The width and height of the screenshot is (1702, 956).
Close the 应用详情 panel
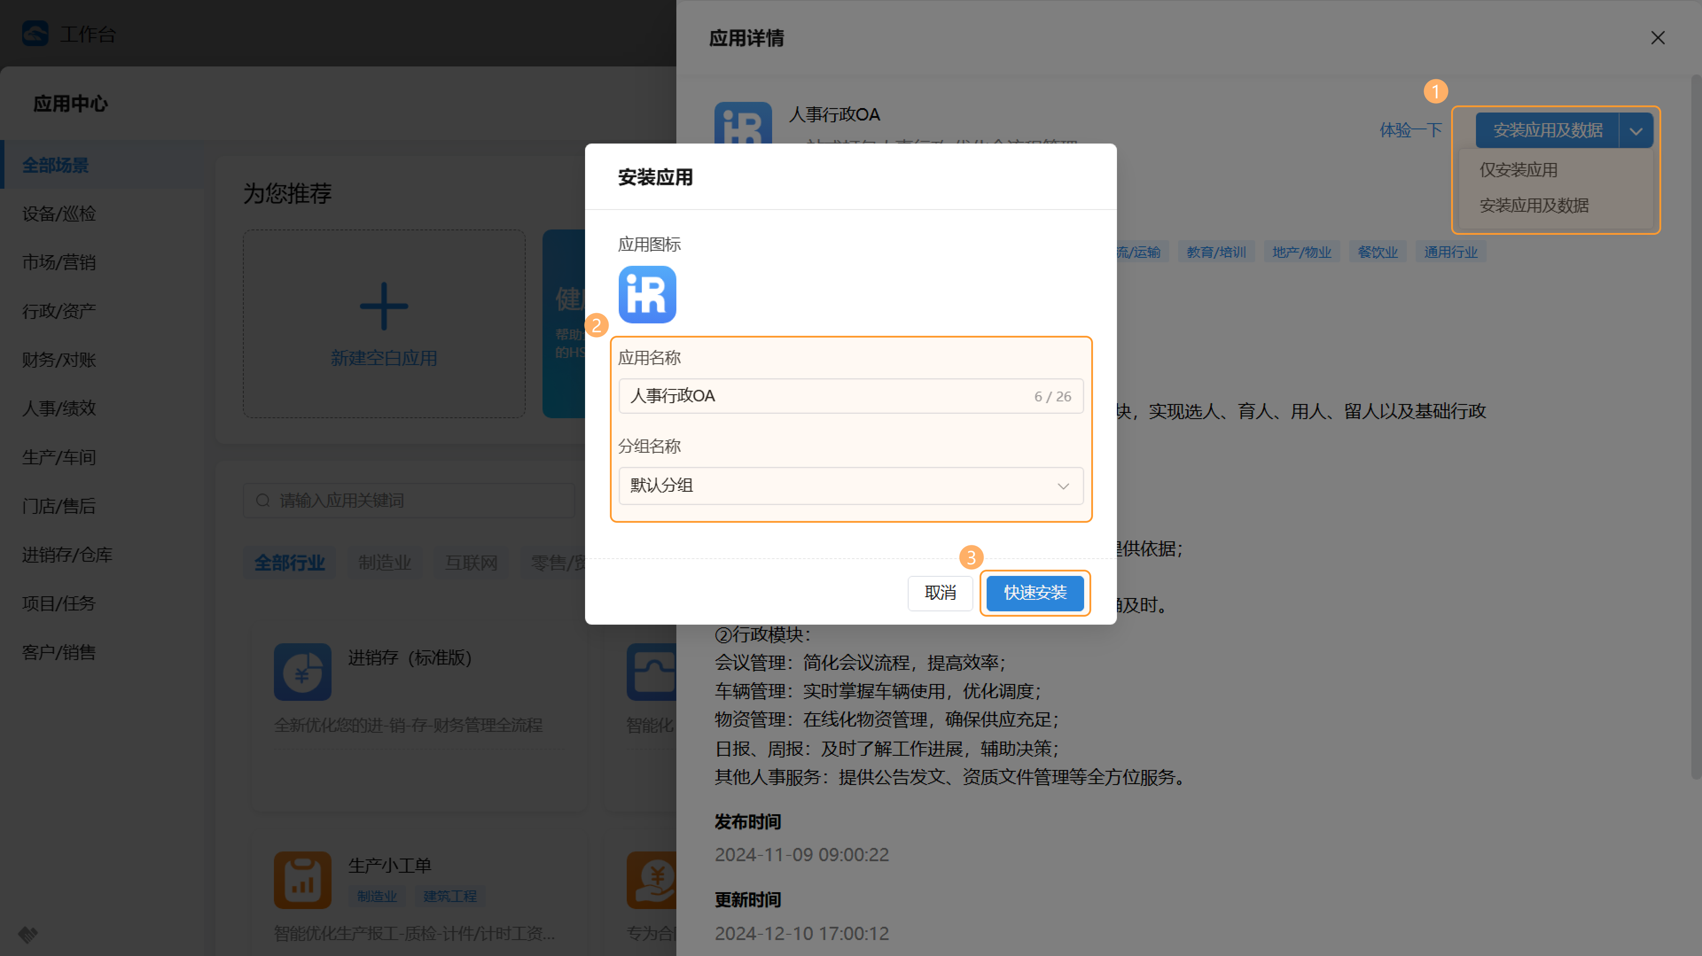[1658, 38]
